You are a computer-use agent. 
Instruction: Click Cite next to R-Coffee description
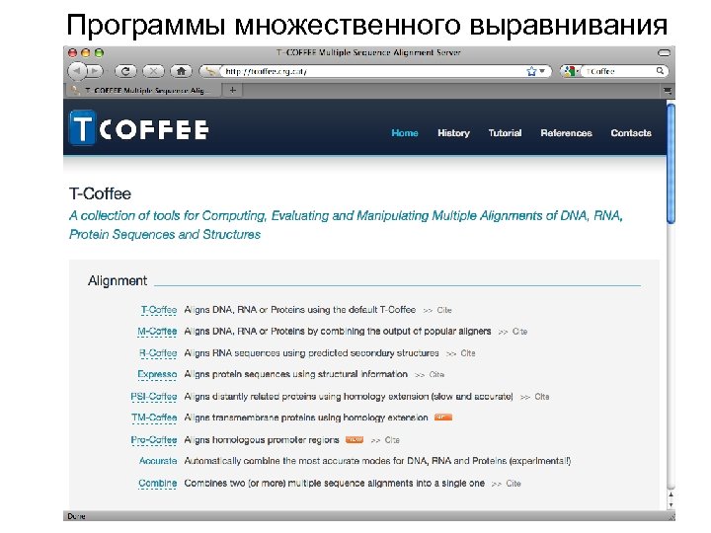click(x=467, y=353)
